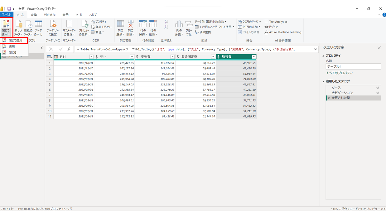Open the プロパティ query properties
386x217 pixels.
click(x=99, y=22)
